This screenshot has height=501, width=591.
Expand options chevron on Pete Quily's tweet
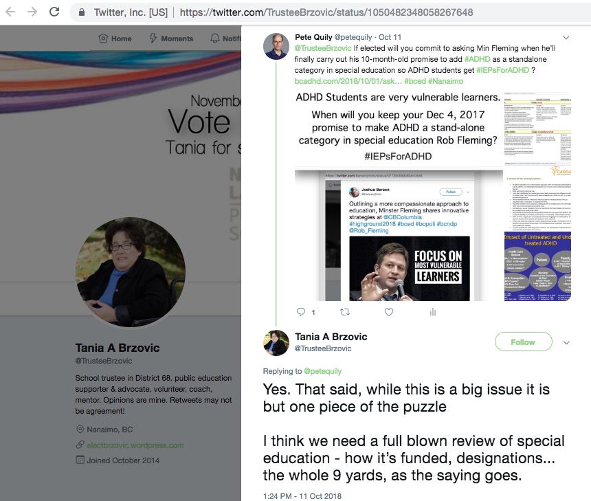pyautogui.click(x=566, y=37)
